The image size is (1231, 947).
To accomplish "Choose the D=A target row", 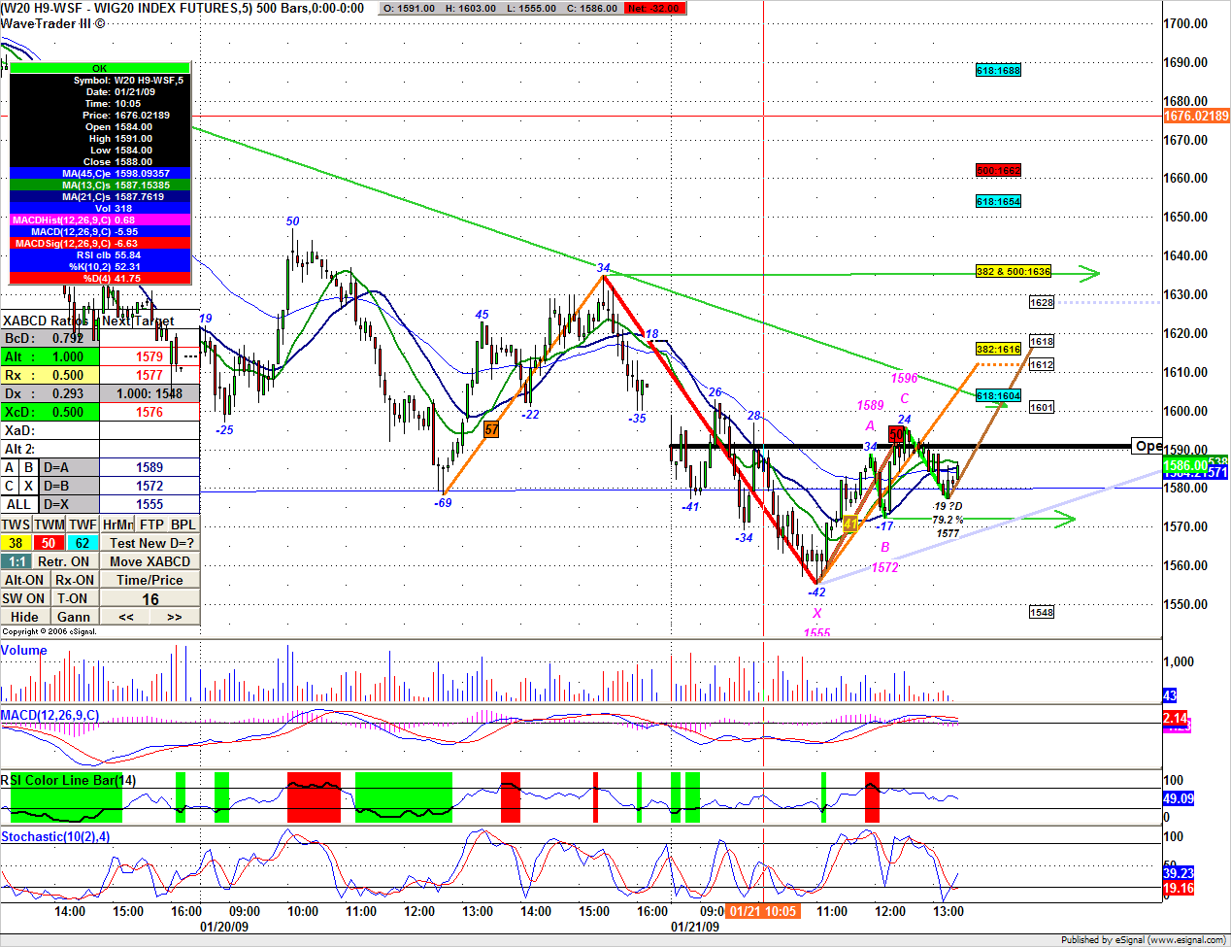I will (x=70, y=467).
